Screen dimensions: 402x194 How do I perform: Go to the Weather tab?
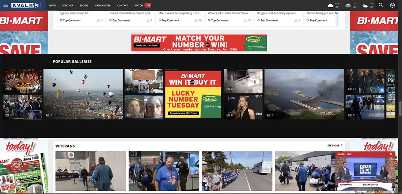pos(68,5)
